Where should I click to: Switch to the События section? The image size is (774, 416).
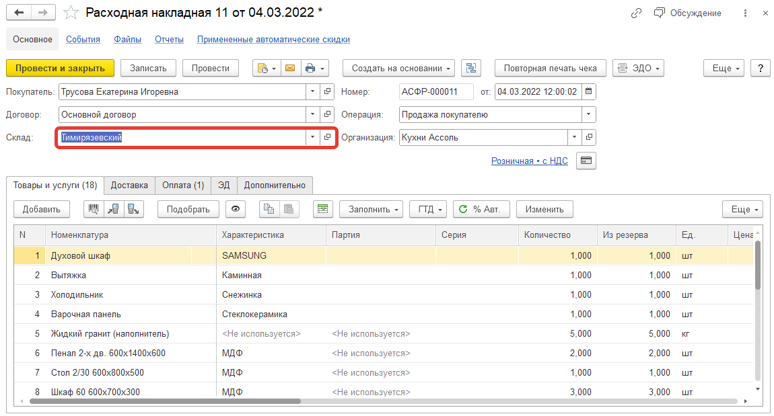pyautogui.click(x=83, y=40)
